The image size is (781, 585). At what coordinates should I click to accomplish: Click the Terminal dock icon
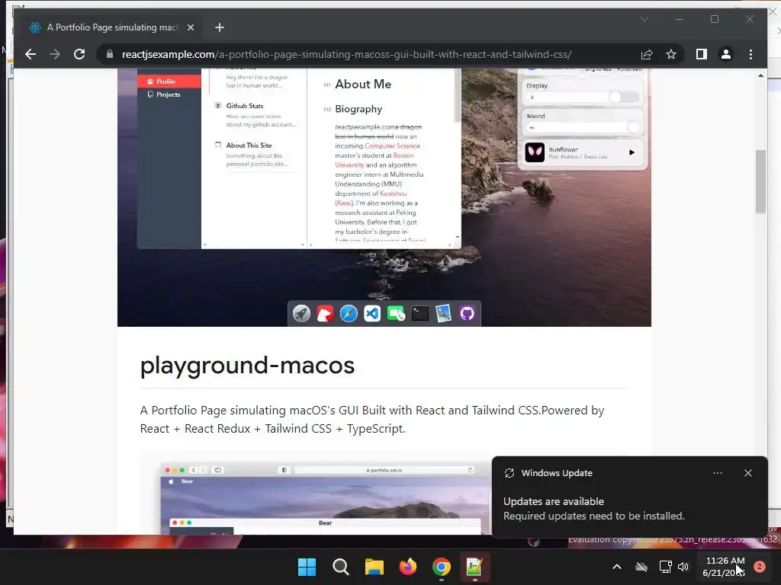click(x=420, y=313)
